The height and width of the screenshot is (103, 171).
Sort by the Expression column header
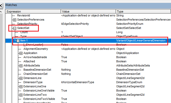tap(33, 11)
